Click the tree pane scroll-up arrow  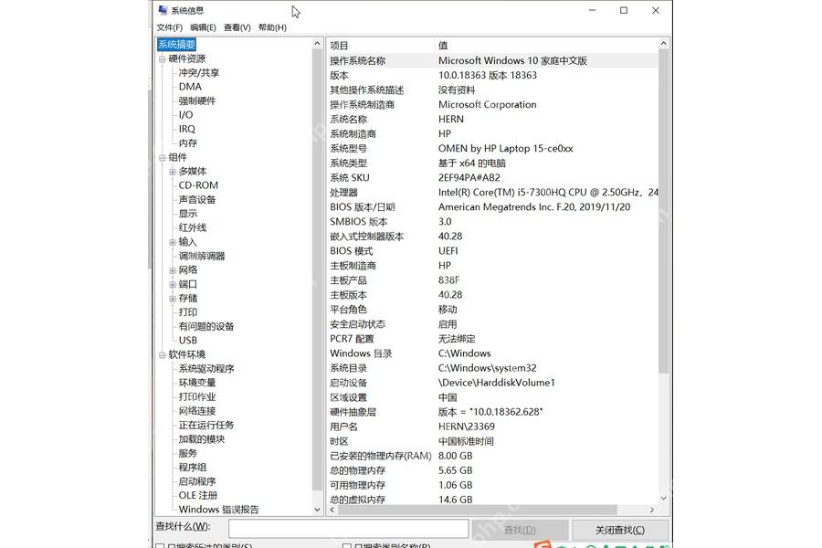coord(317,44)
